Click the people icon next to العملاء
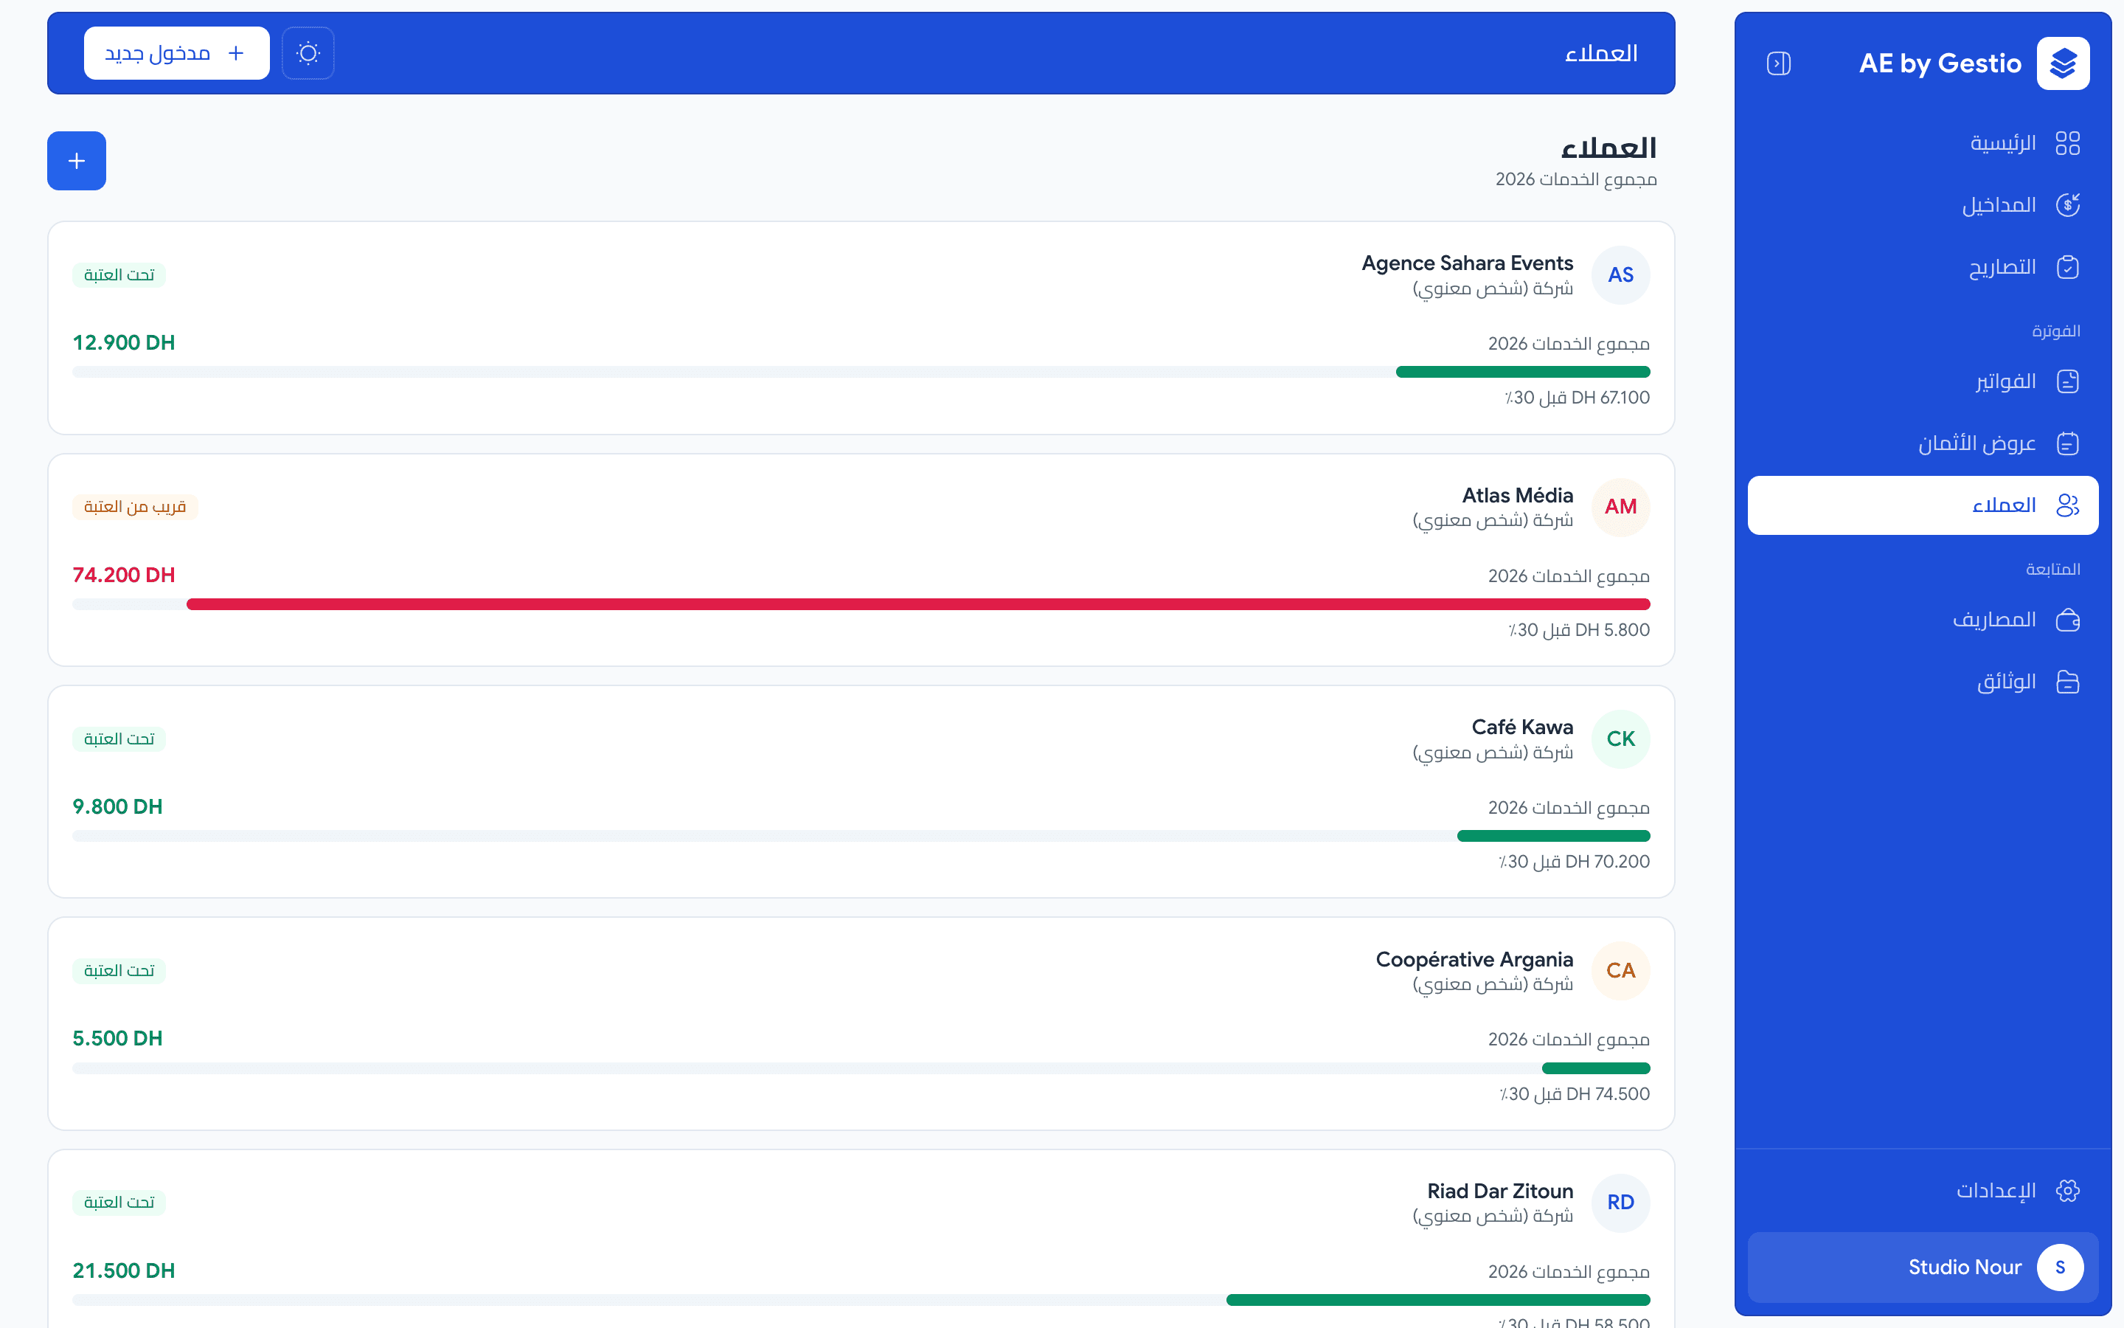This screenshot has height=1328, width=2124. 2068,505
